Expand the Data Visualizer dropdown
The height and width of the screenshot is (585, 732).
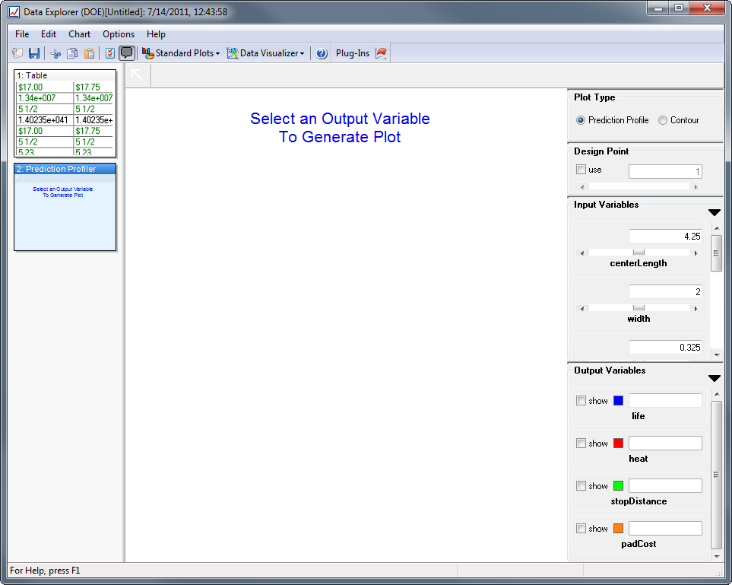pyautogui.click(x=266, y=53)
